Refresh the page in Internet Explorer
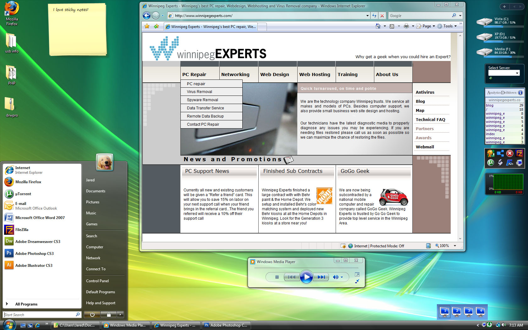The height and width of the screenshot is (330, 528). point(374,15)
